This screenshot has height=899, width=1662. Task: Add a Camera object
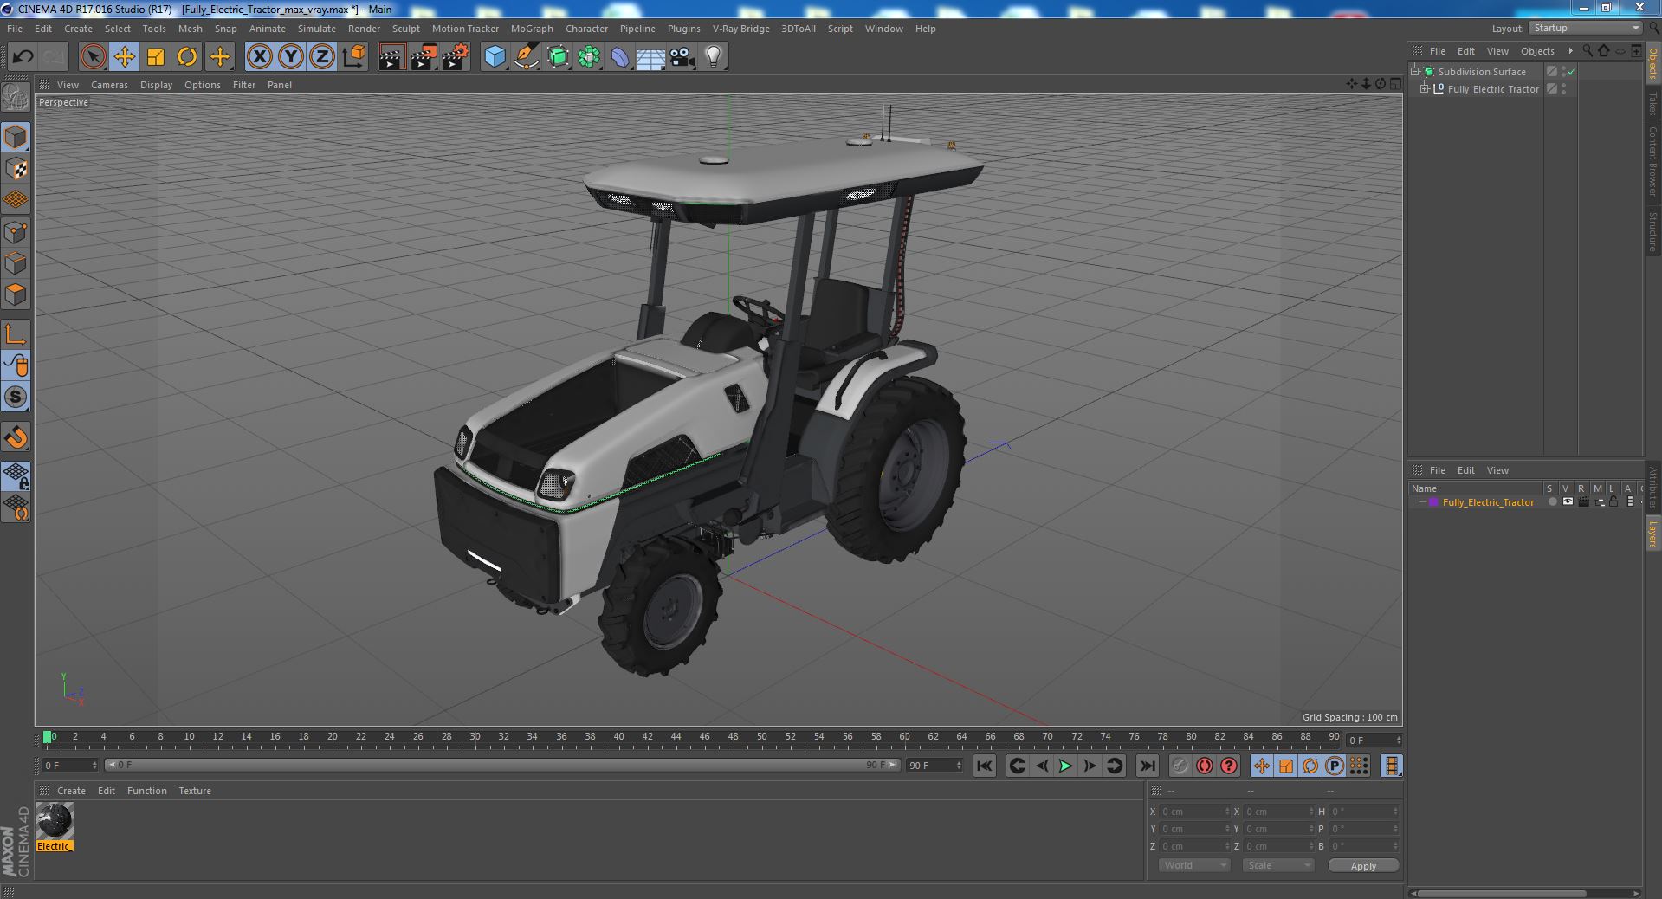coord(682,57)
